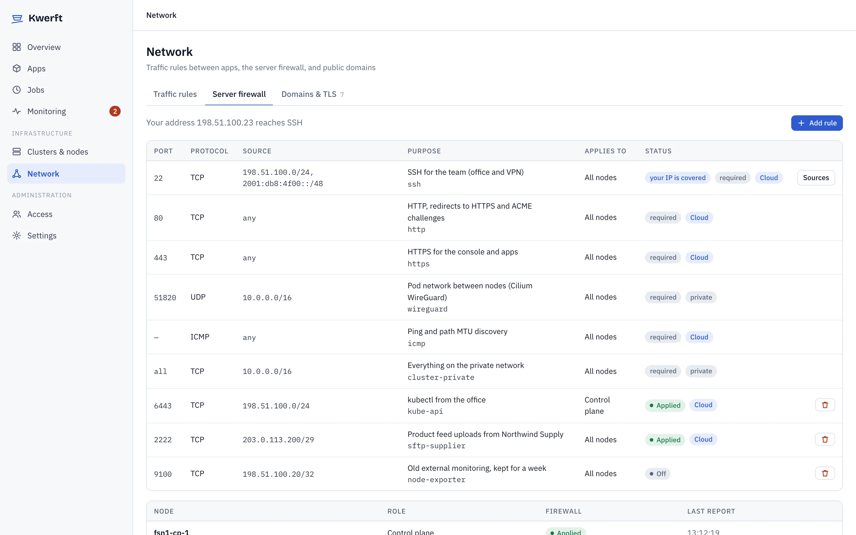Delete the port 6443 kube-api rule
The width and height of the screenshot is (856, 535).
point(825,405)
